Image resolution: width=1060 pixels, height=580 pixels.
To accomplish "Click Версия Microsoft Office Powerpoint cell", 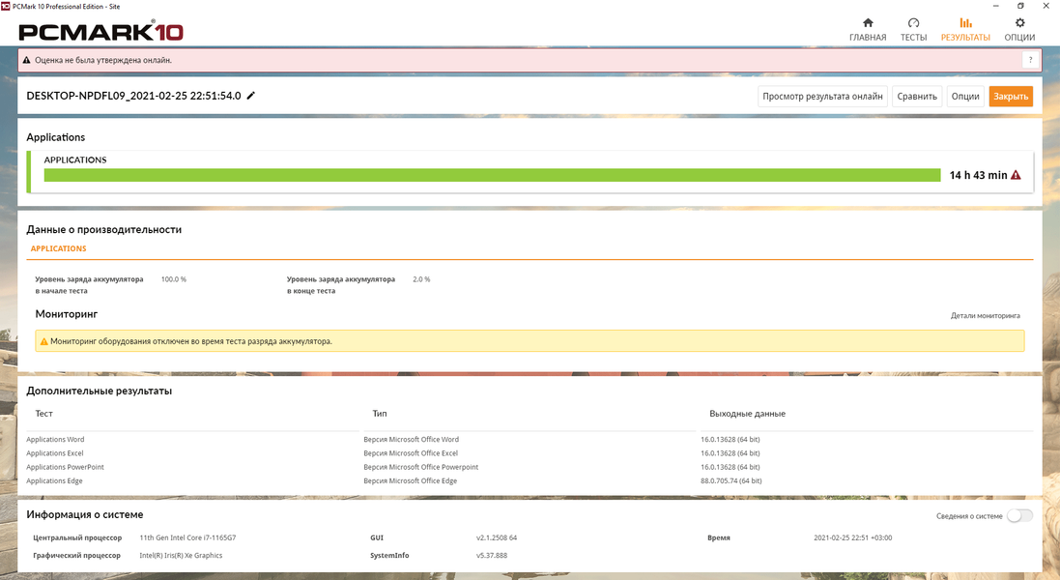I will [420, 467].
